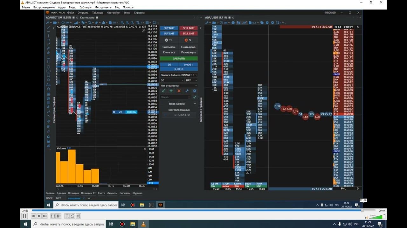This screenshot has width=407, height=228.
Task: Click the zoom-in magnifier in chart toolbar
Action: (x=122, y=22)
